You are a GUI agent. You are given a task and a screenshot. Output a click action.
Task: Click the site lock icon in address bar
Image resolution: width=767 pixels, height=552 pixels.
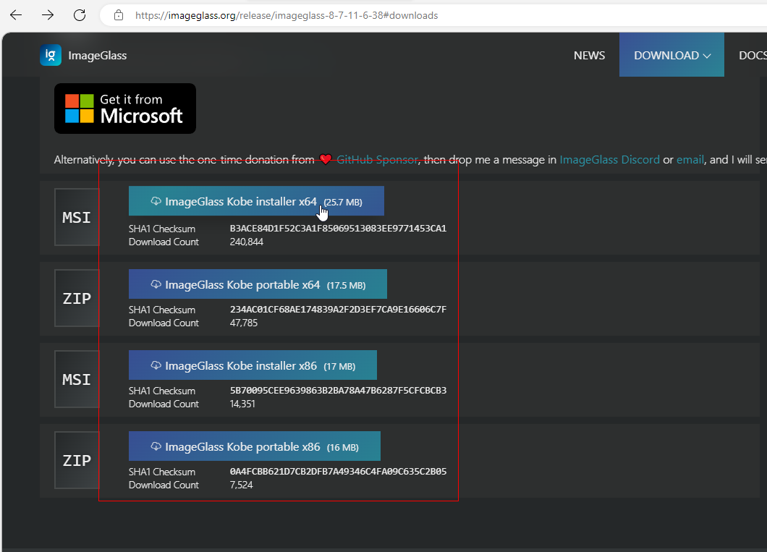tap(119, 15)
